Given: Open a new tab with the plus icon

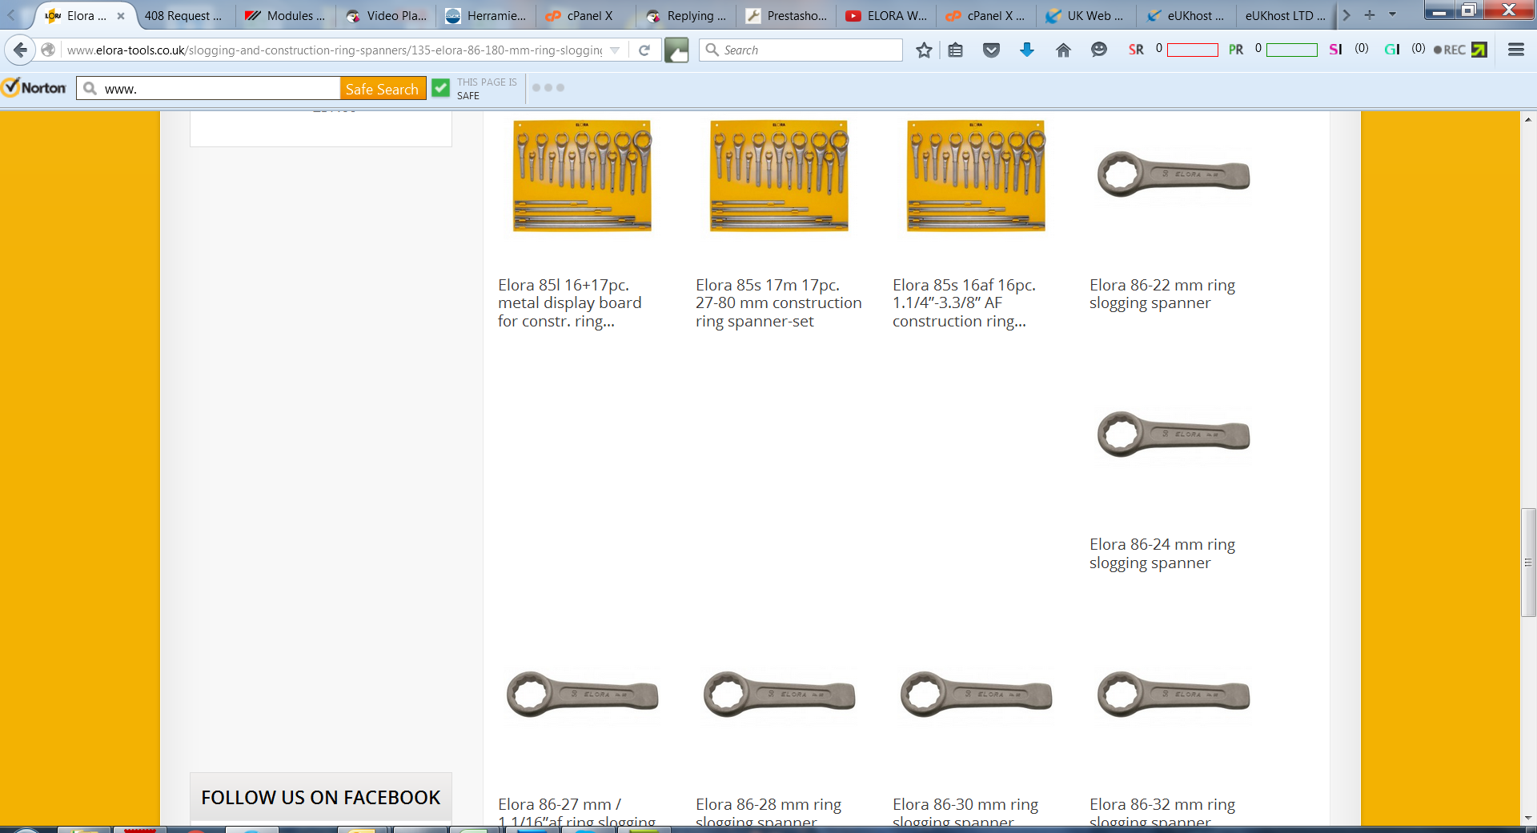Looking at the screenshot, I should (1370, 14).
